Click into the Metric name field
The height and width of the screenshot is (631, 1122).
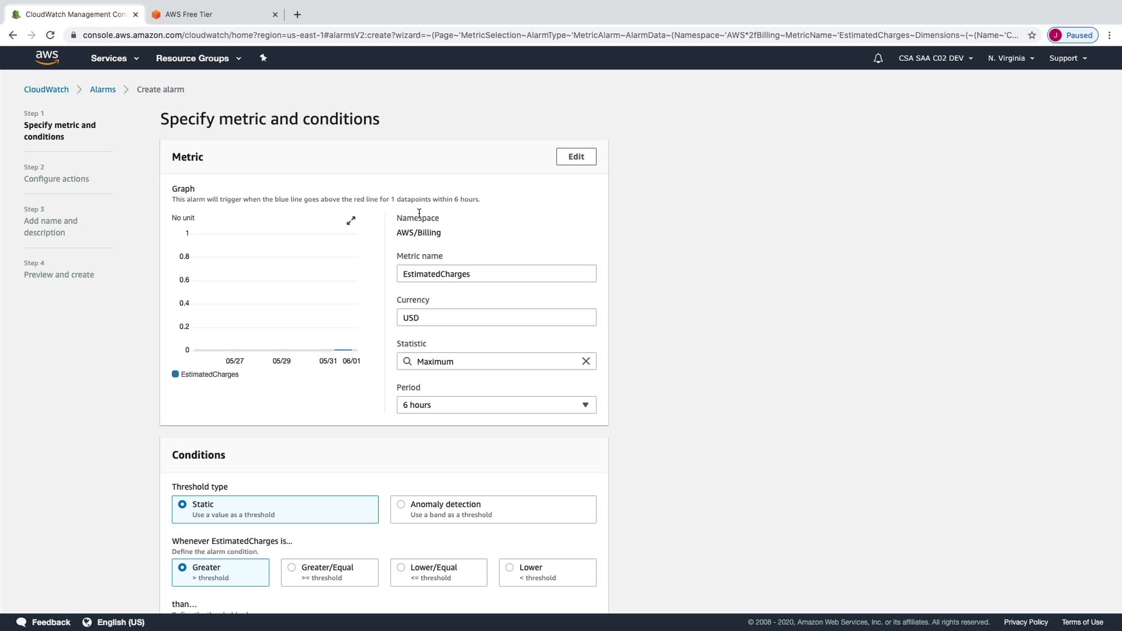tap(496, 274)
